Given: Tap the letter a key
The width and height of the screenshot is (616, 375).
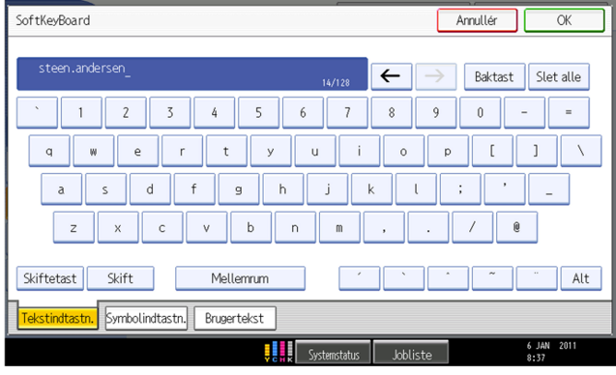Looking at the screenshot, I should point(61,188).
